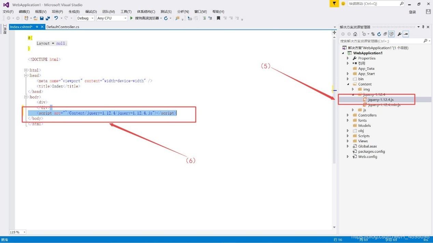Collapse the head outlining region

(26, 75)
